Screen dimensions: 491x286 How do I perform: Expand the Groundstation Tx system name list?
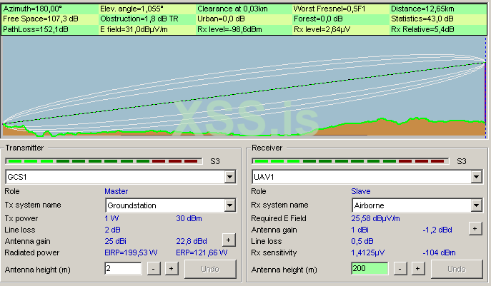(229, 205)
